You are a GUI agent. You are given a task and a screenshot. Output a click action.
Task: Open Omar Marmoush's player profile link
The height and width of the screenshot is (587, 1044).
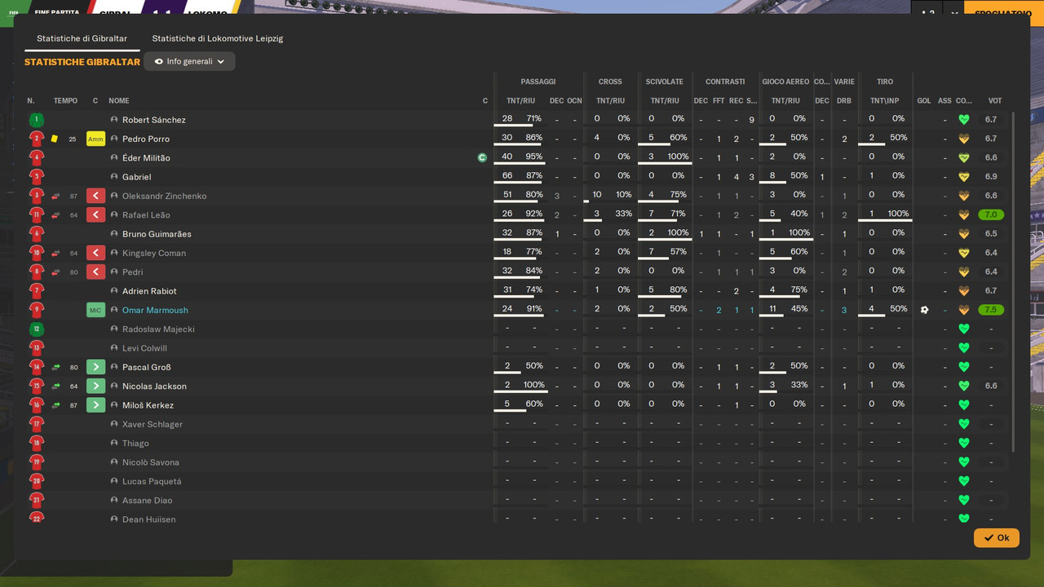(x=155, y=310)
